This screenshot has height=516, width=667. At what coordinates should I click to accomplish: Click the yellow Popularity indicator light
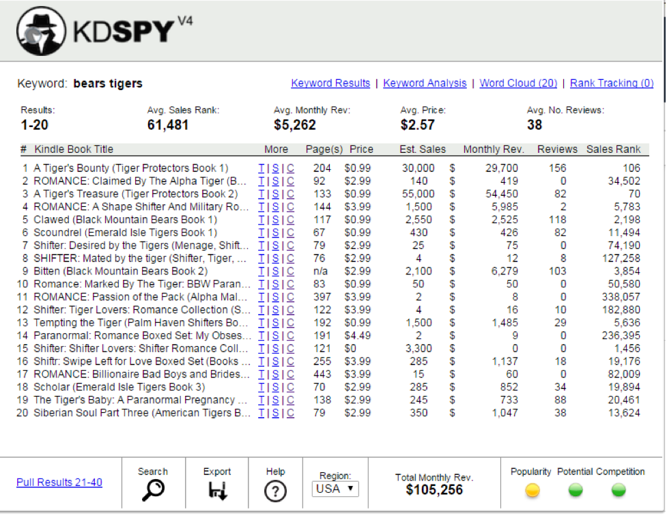(x=532, y=490)
